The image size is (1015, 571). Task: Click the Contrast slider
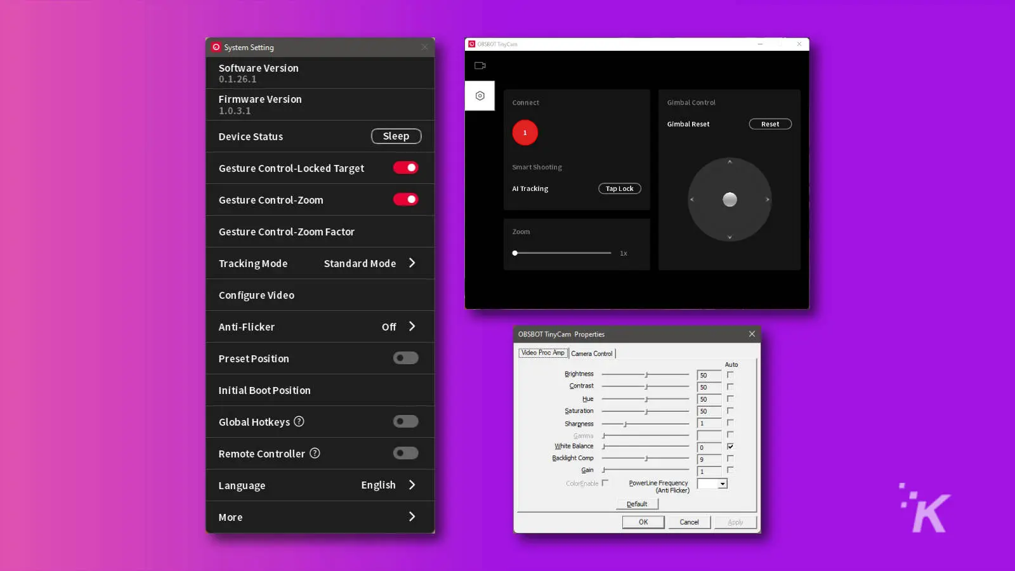[645, 386]
